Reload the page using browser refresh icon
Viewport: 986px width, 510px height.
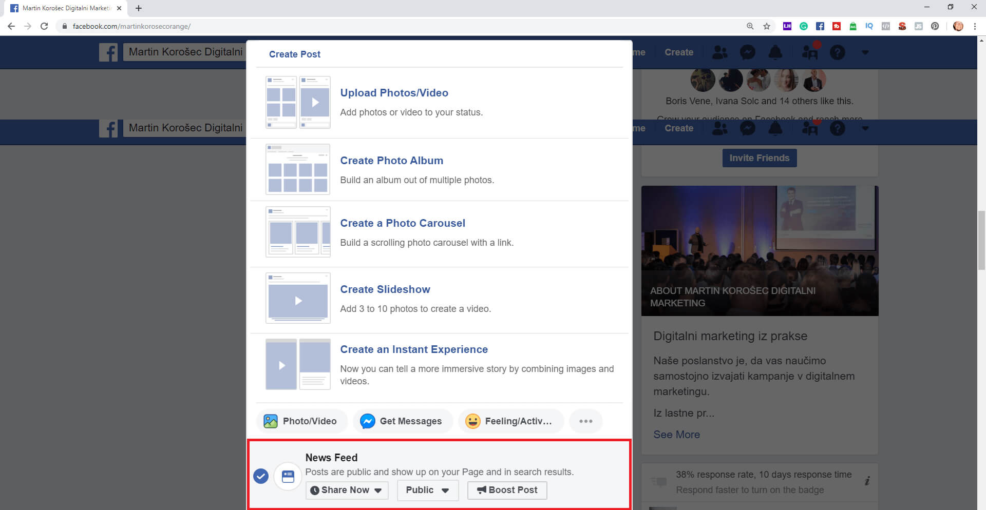44,26
